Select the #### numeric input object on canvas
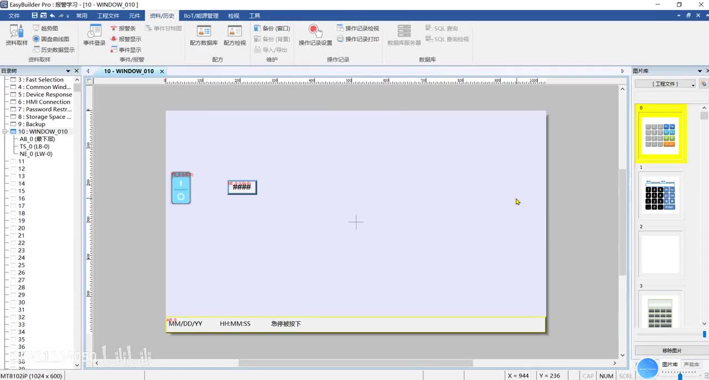Image resolution: width=709 pixels, height=380 pixels. 242,187
